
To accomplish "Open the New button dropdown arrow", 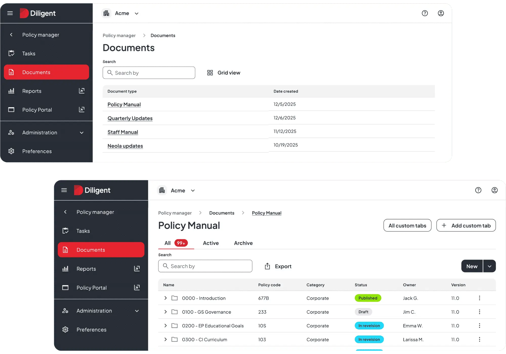I will (490, 266).
